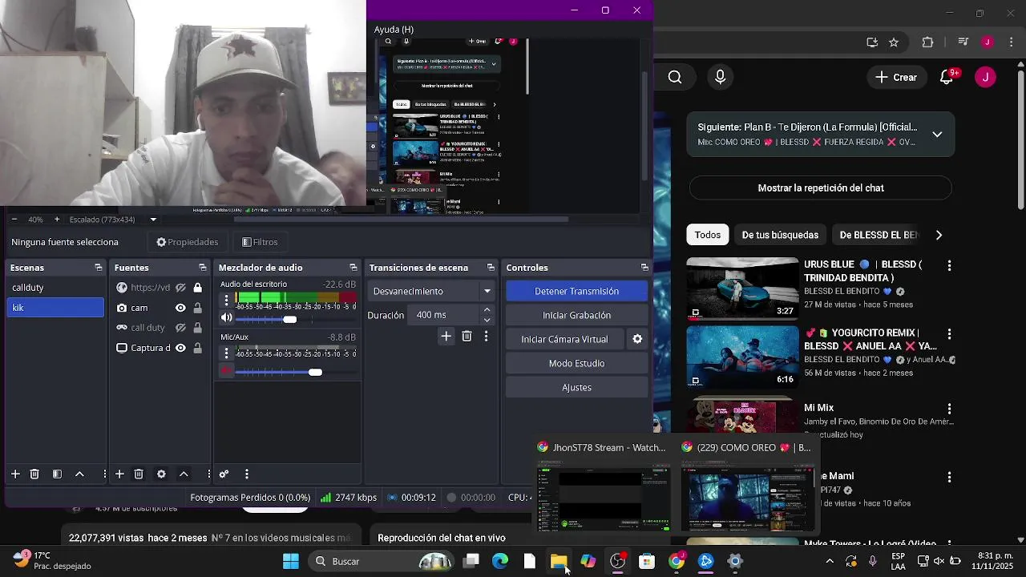Mute Audio del escritorio speaker

tap(227, 318)
